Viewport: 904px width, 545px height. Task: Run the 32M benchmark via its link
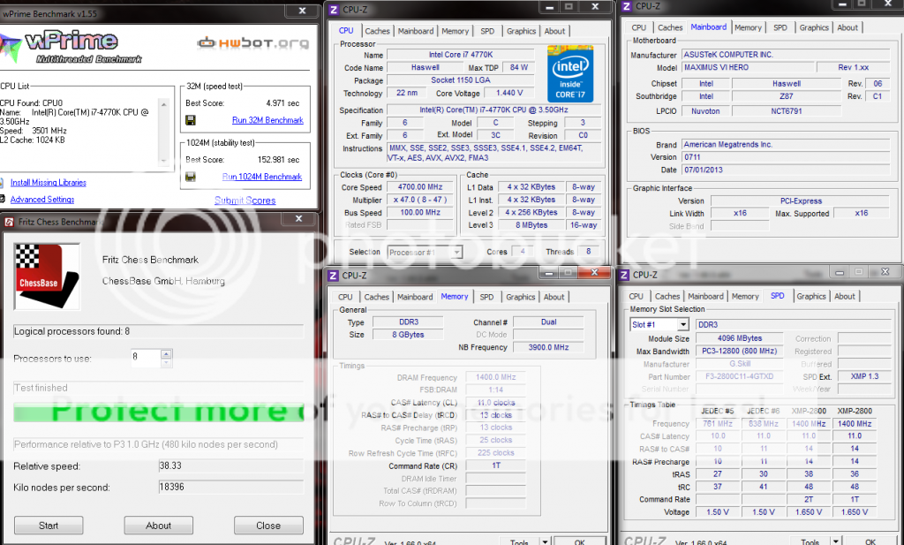267,120
